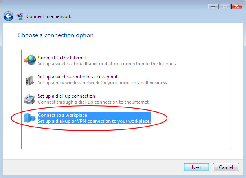Select the wireless router icon
This screenshot has height=178, width=246.
29,80
